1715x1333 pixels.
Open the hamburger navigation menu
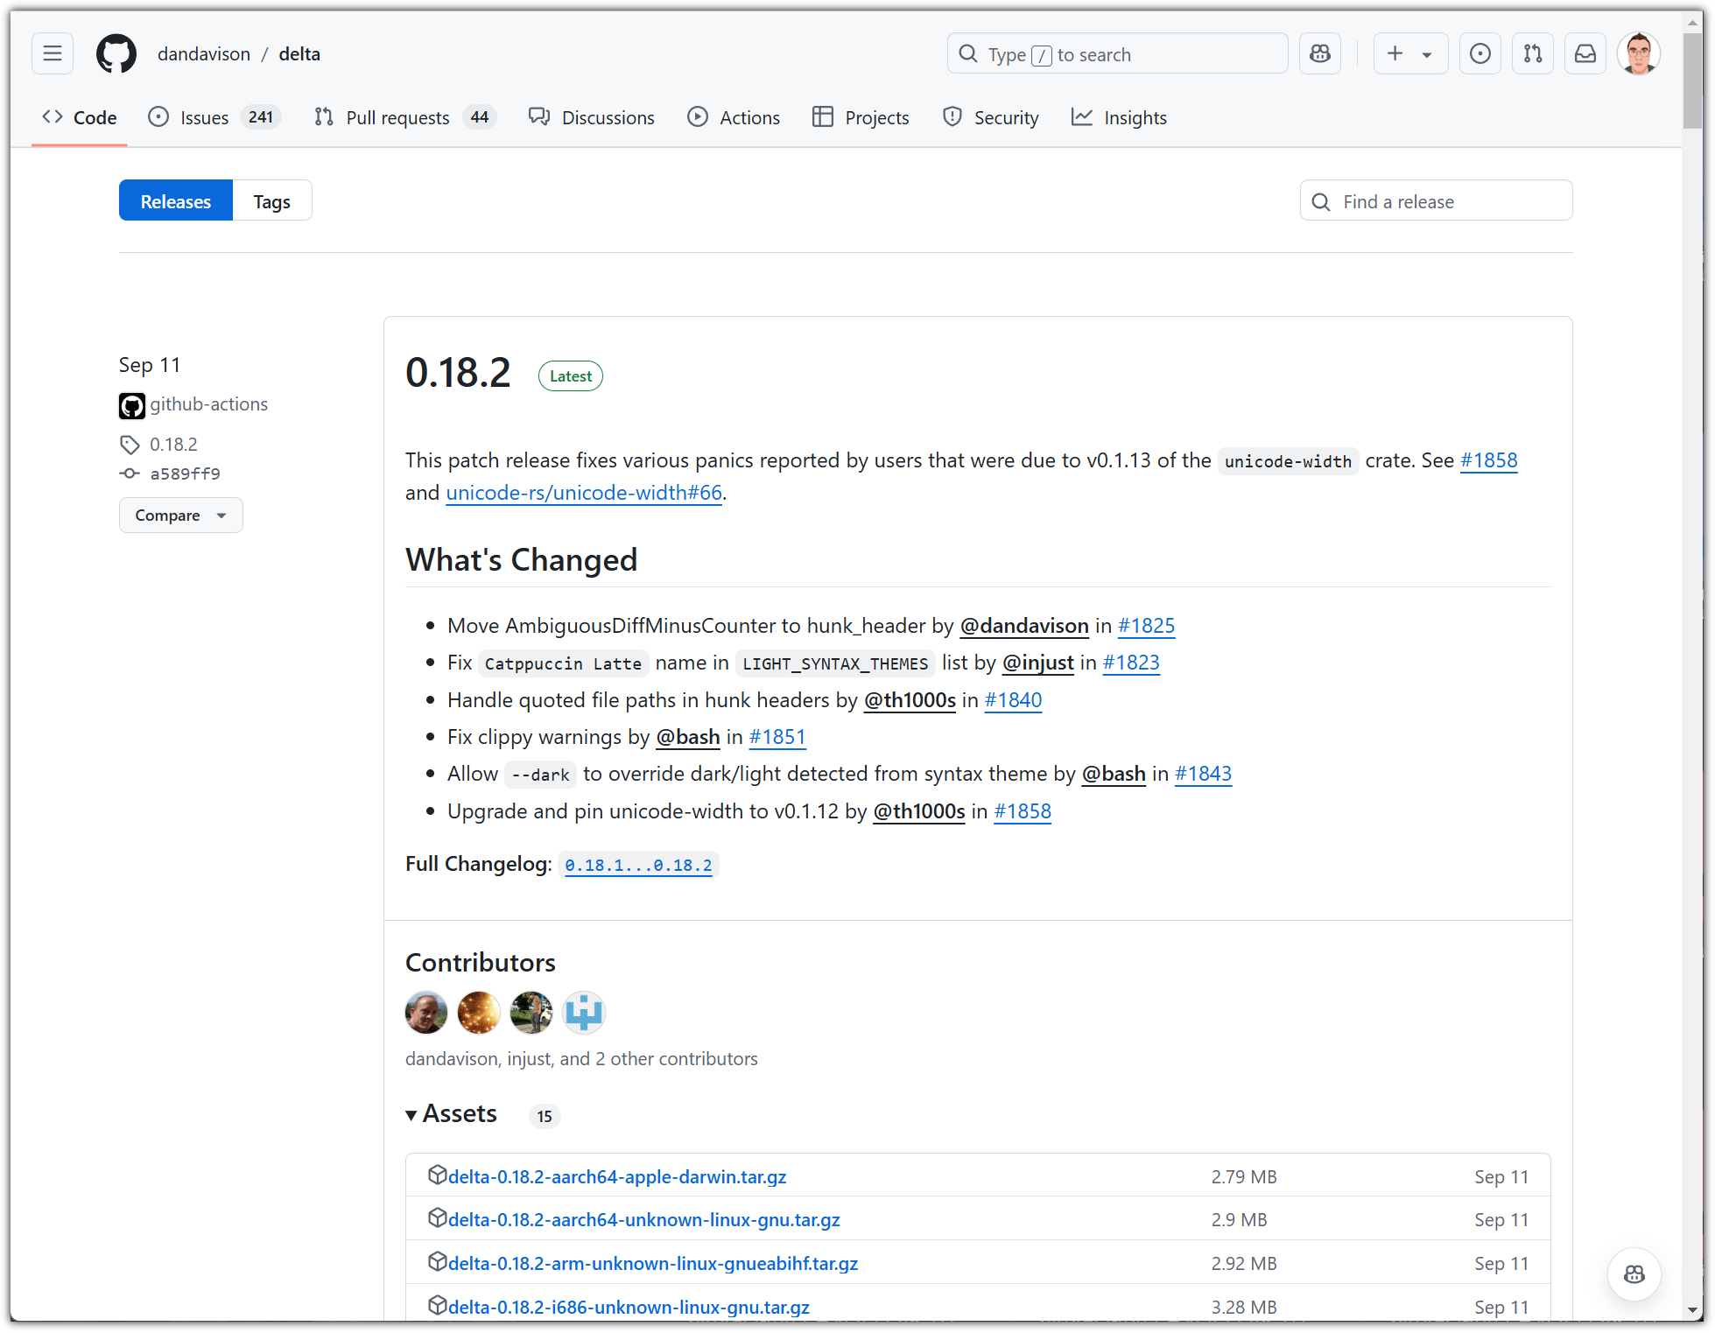[53, 54]
